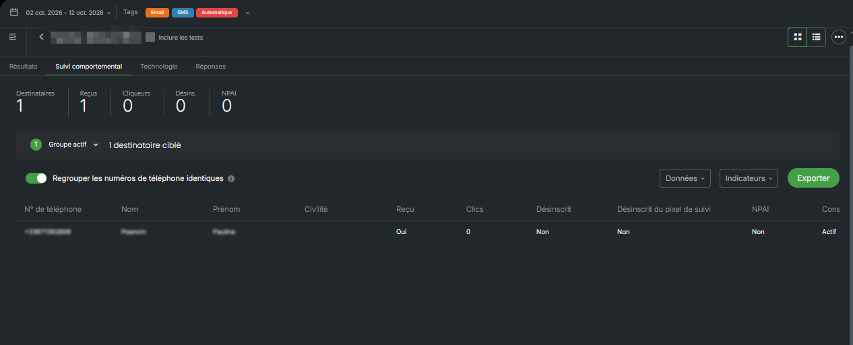Screen dimensions: 853x345
Task: Sort by N° de téléphone column header
Action: pyautogui.click(x=53, y=209)
